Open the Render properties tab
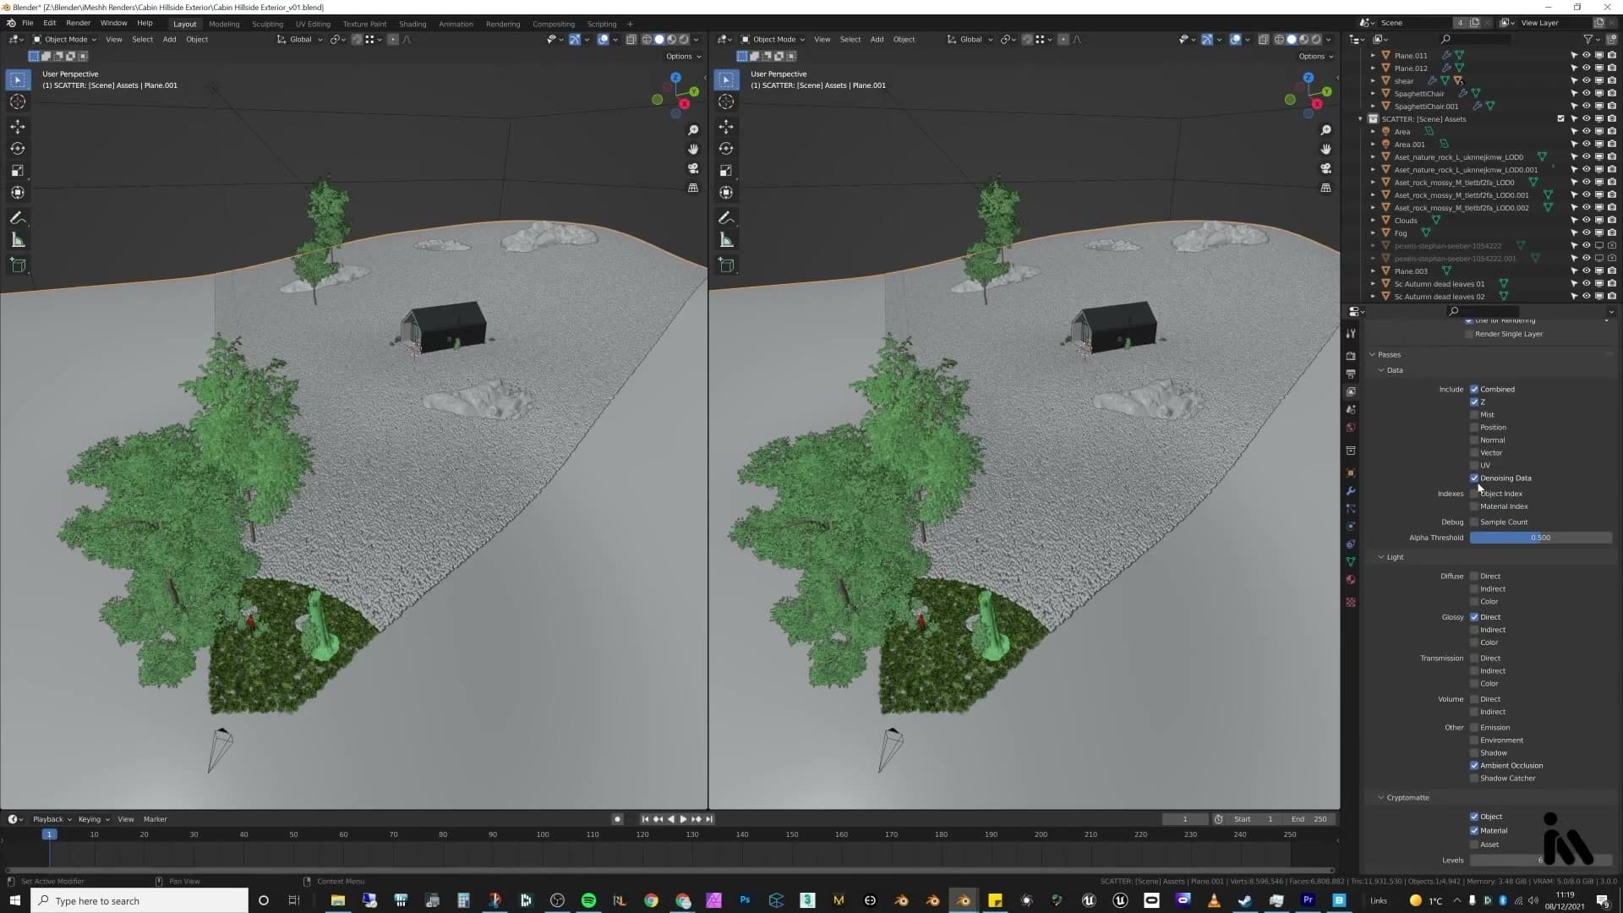 tap(1351, 356)
